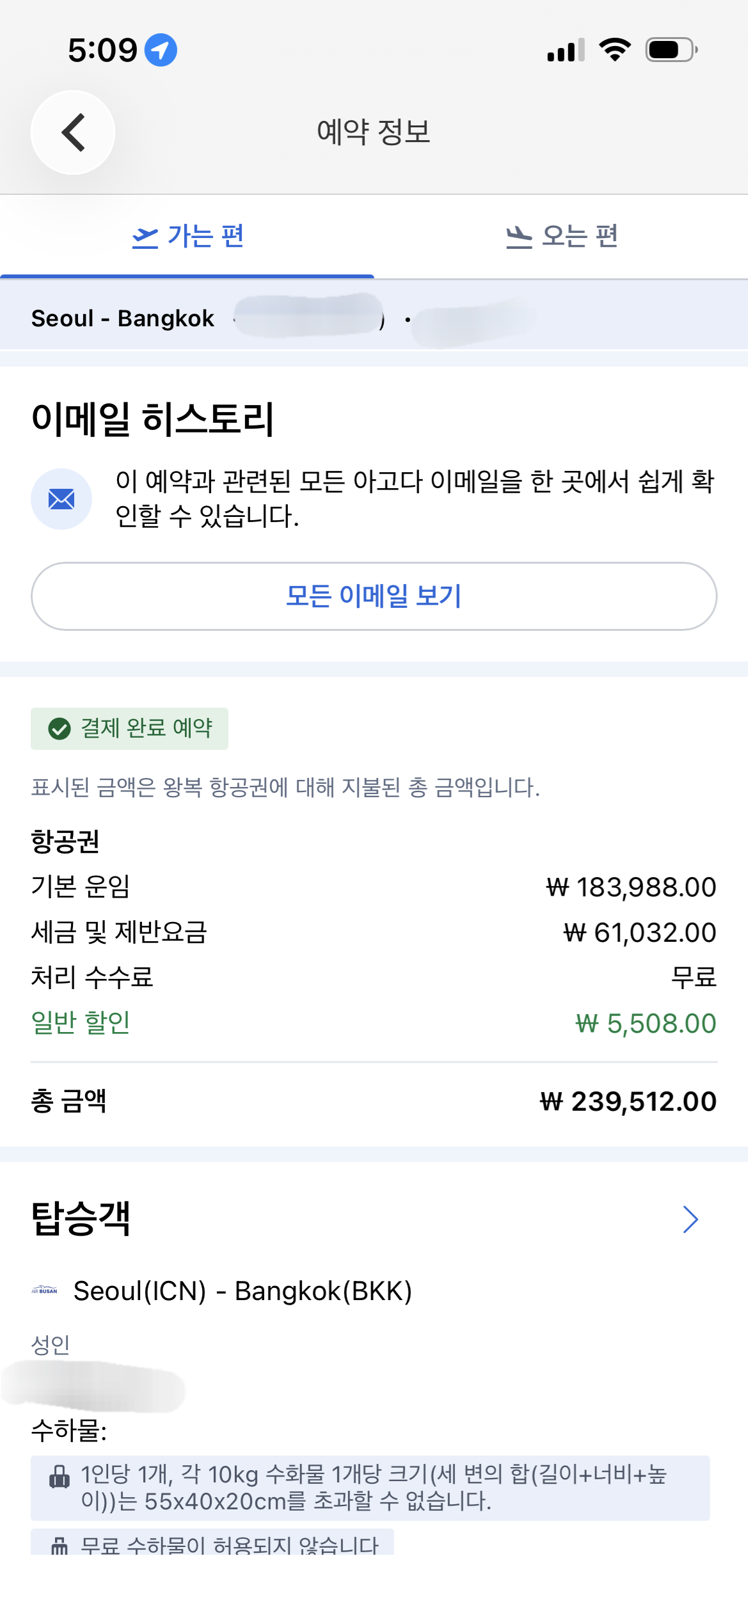Tap the blue email envelope icon
748x1620 pixels.
tap(61, 499)
